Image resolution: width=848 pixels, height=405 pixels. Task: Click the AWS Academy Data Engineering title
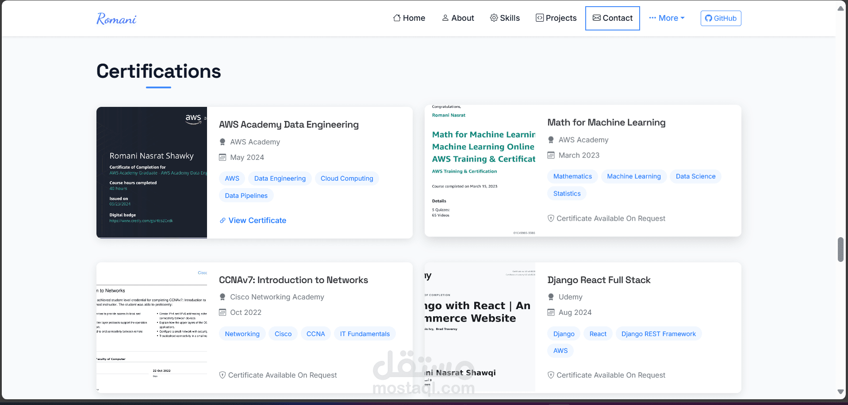tap(289, 125)
